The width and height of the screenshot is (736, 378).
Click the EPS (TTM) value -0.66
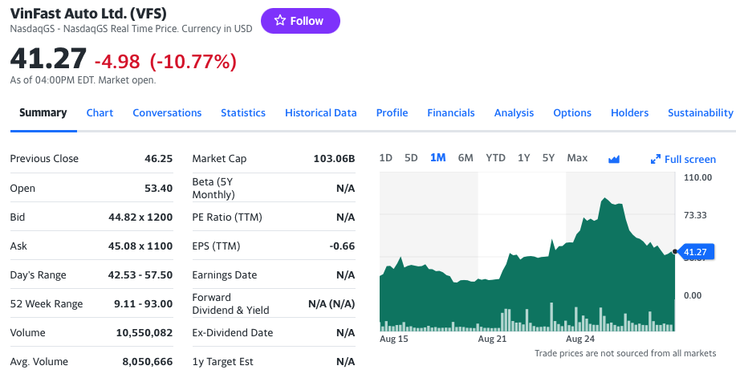(342, 246)
